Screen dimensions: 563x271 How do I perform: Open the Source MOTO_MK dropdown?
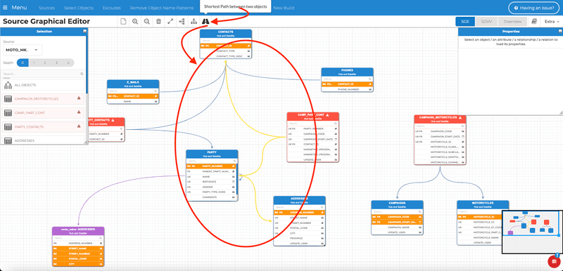pyautogui.click(x=23, y=50)
